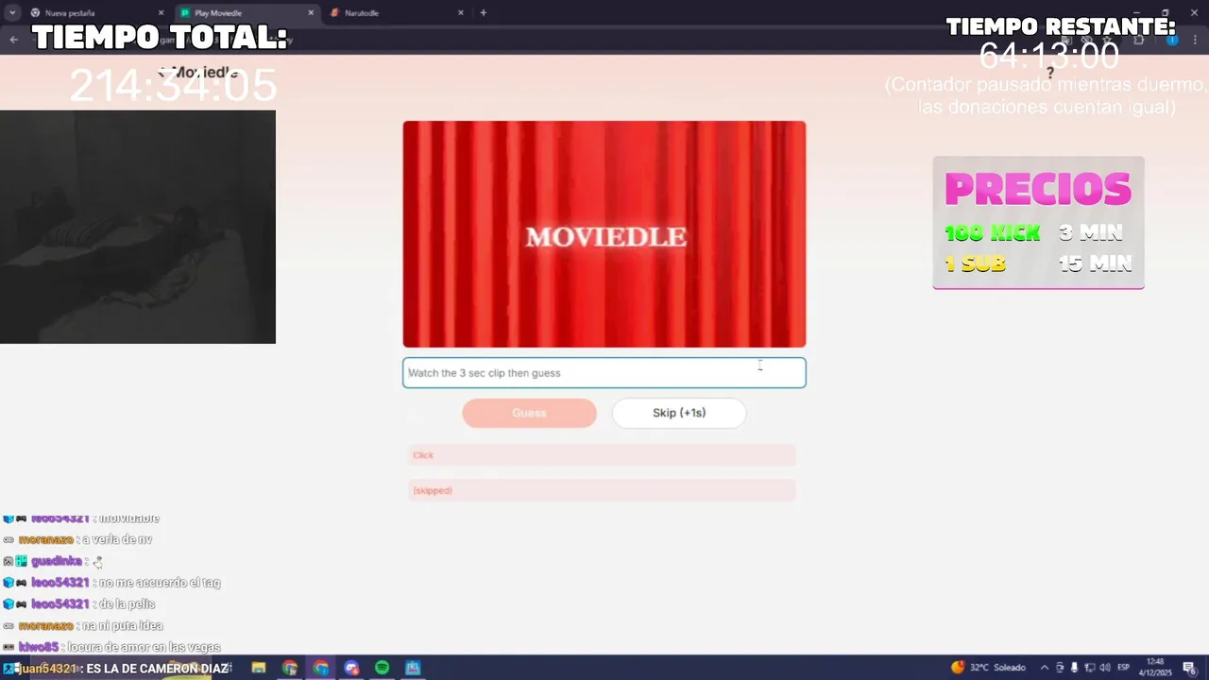Focus the movie guess input field
The width and height of the screenshot is (1209, 680).
(604, 373)
